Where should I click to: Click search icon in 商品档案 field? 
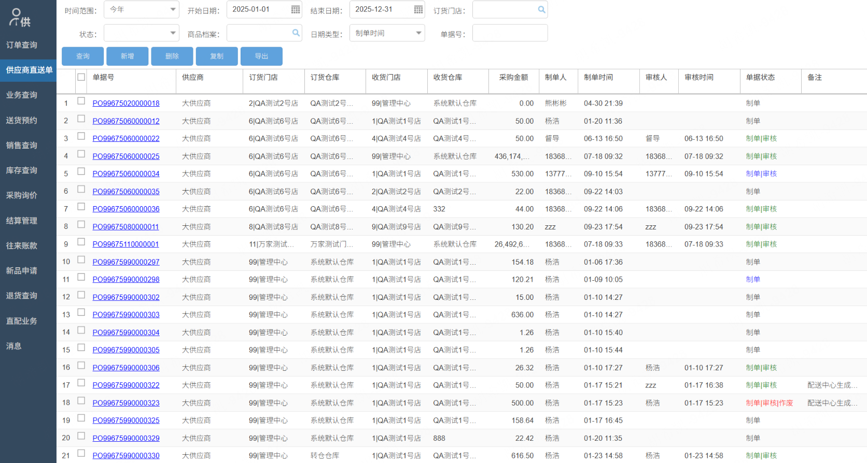click(296, 33)
